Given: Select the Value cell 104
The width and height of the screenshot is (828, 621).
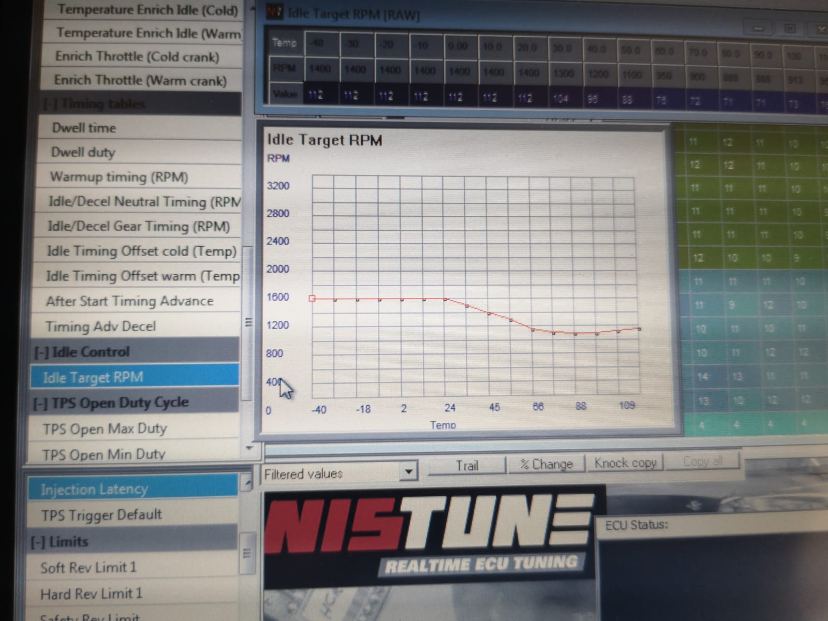Looking at the screenshot, I should (x=561, y=98).
